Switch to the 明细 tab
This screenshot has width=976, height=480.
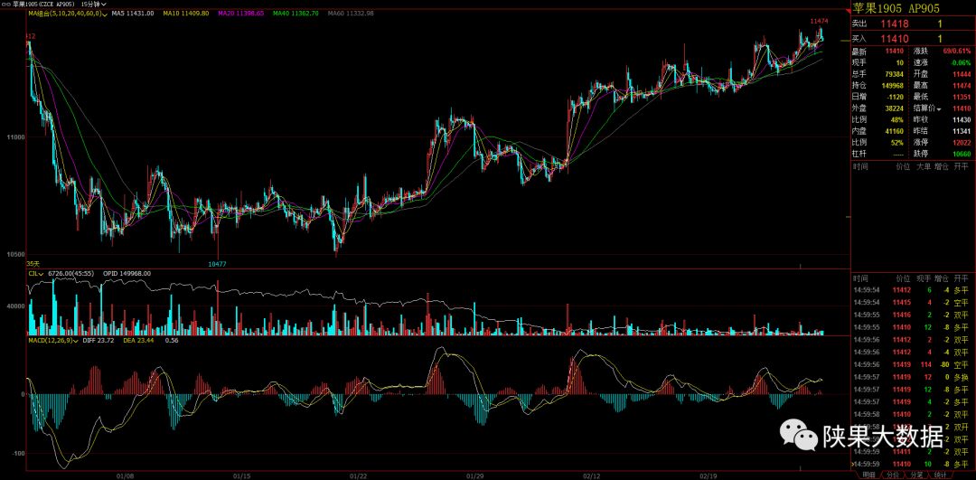click(x=868, y=475)
